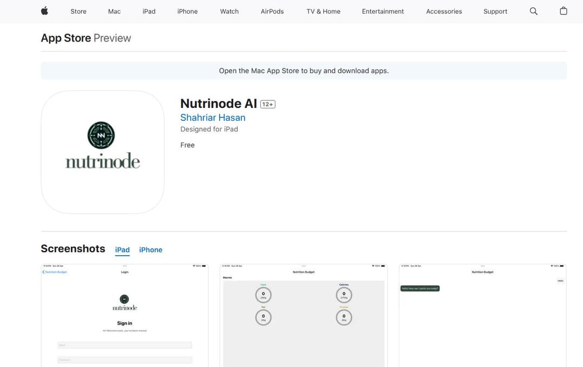Image resolution: width=583 pixels, height=367 pixels.
Task: Open the Mac menu item
Action: click(x=114, y=11)
